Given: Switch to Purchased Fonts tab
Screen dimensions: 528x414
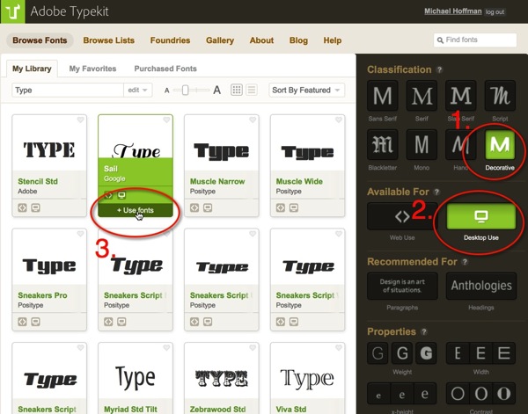Looking at the screenshot, I should (165, 69).
